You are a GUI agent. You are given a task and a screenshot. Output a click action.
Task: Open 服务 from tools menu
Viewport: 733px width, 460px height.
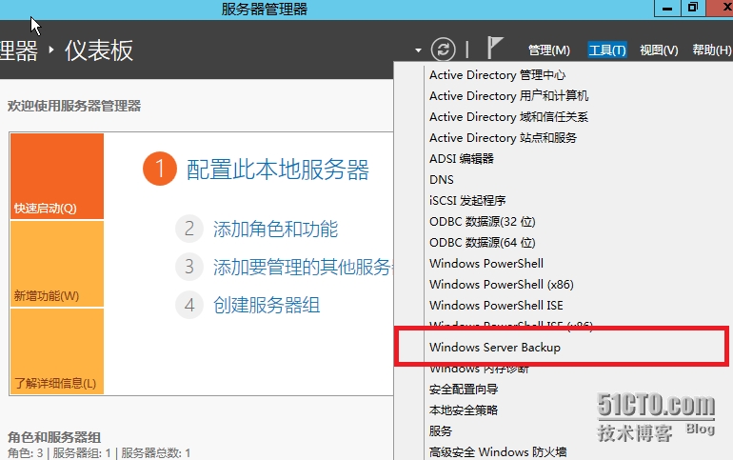tap(441, 431)
